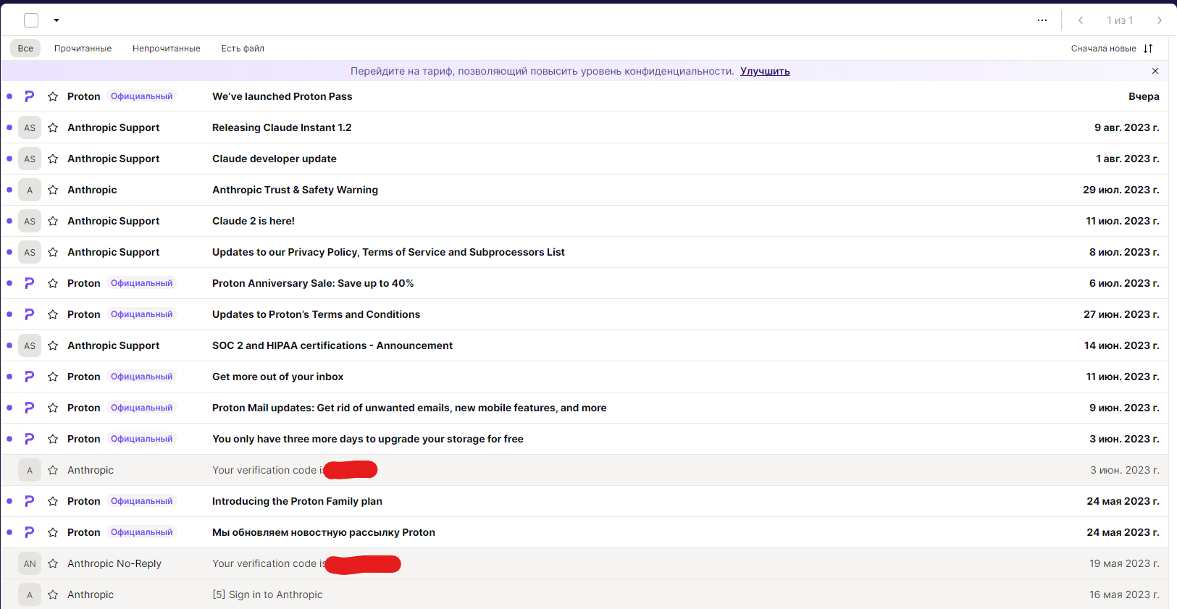
Task: Click the '14 июн. 2023 г.' date
Action: click(1121, 345)
